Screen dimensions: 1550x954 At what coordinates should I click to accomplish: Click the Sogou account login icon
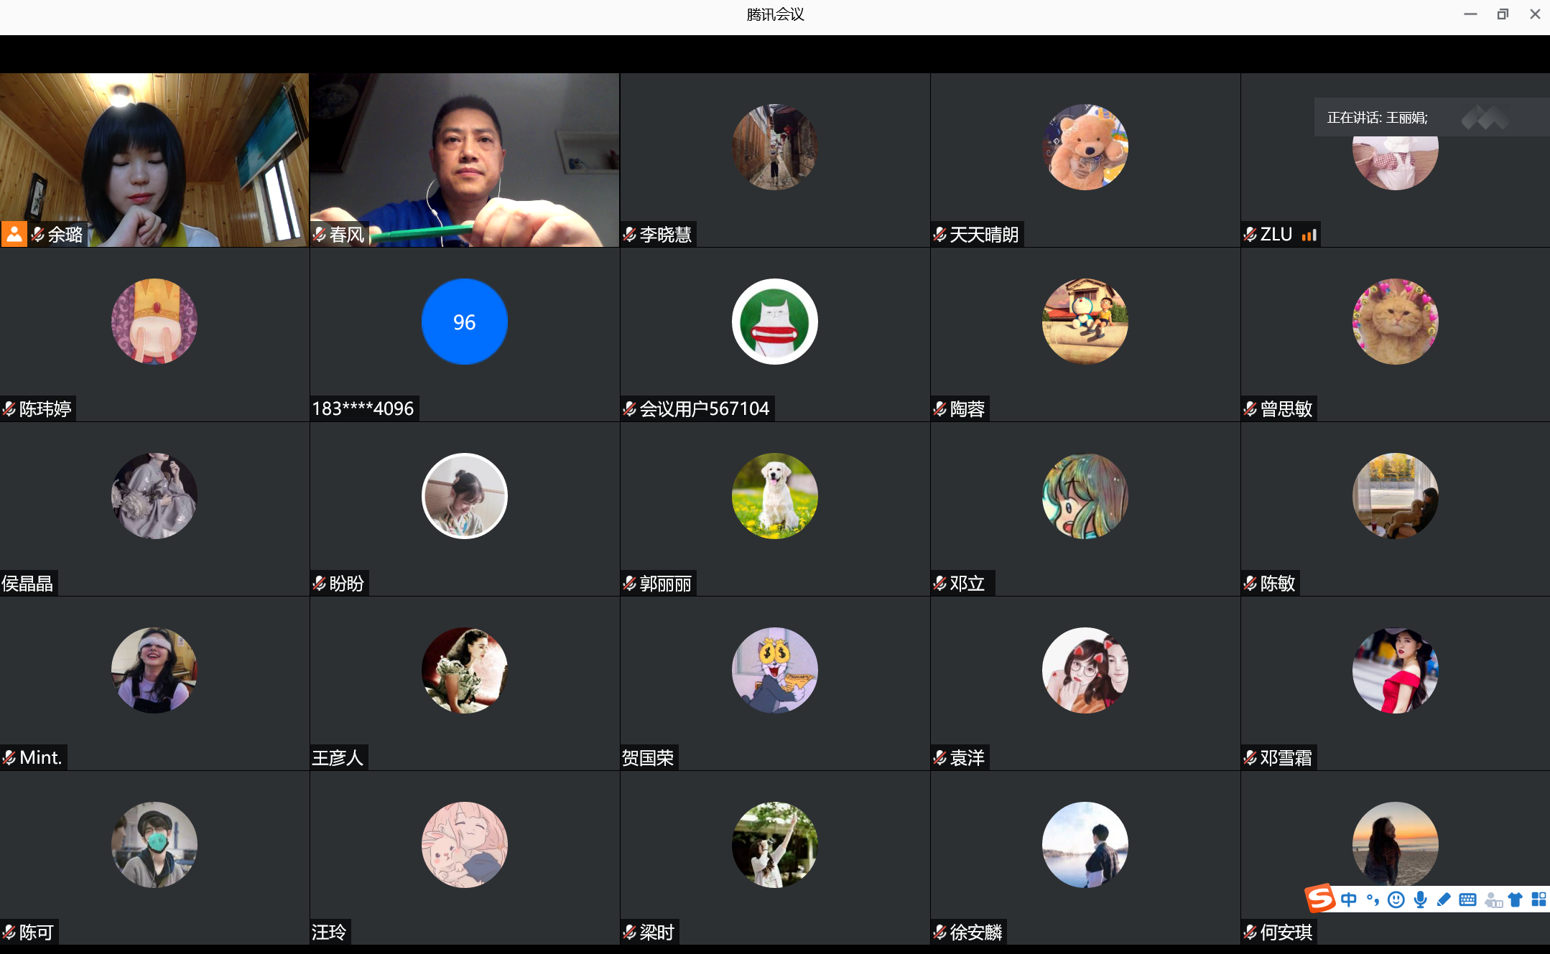[x=1493, y=899]
